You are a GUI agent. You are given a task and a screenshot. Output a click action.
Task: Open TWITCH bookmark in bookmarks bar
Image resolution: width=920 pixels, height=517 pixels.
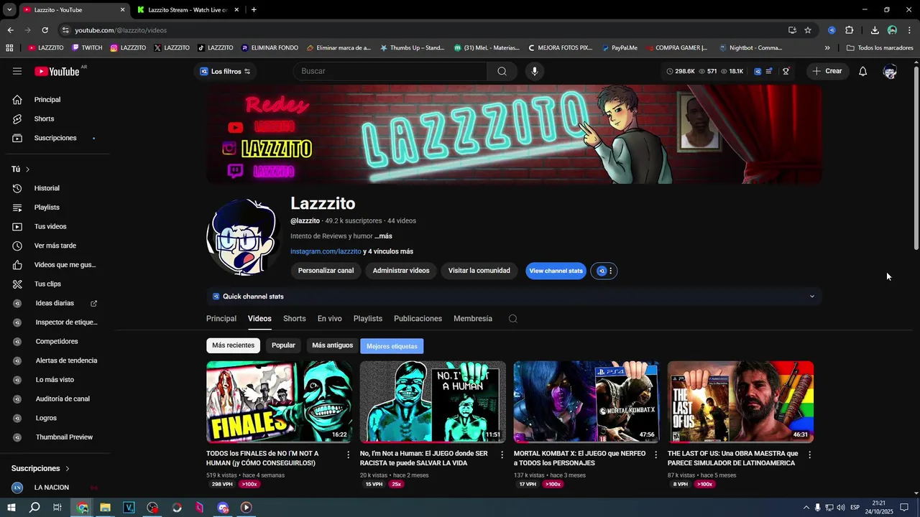point(87,48)
